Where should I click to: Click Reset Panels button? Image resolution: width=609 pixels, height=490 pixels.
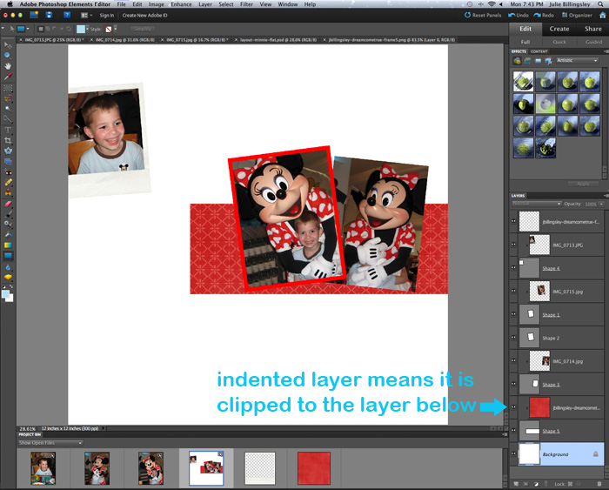(x=483, y=15)
